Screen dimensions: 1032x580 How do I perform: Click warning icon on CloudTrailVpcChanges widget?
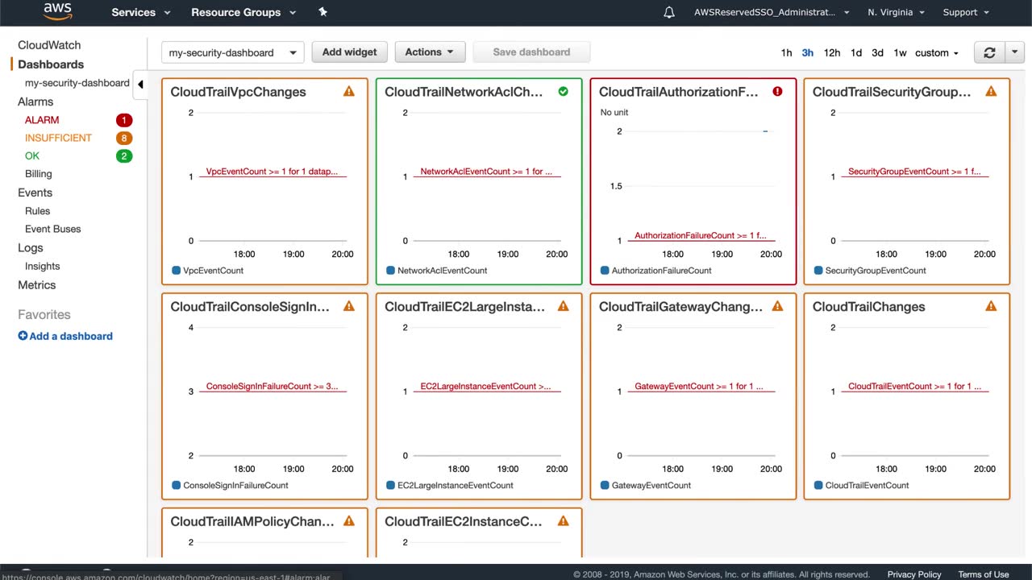point(349,92)
